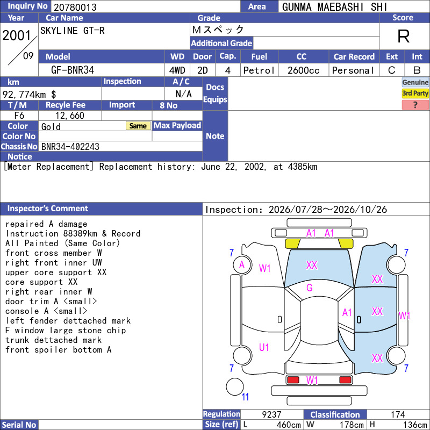Viewport: 430px width, 430px height.
Task: Click the spare tire circle marked 11
Action: click(235, 386)
